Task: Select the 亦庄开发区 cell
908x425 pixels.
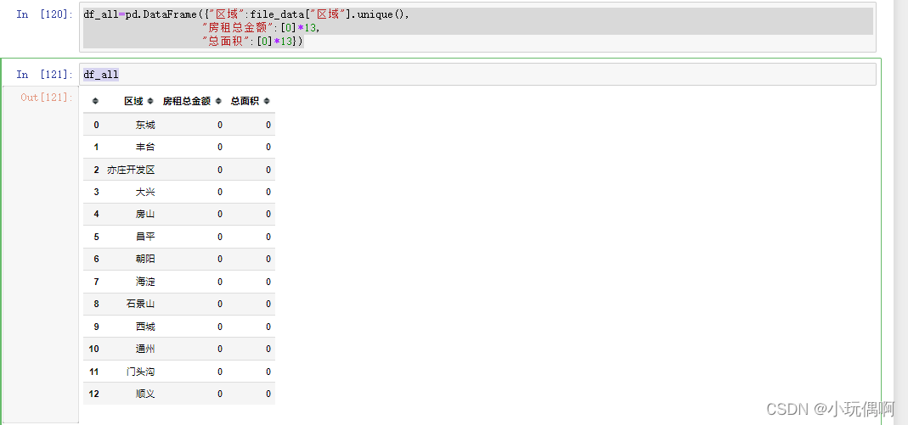Action: (131, 170)
